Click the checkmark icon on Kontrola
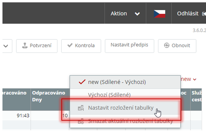Screen dimensions: 206x134 click(x=70, y=45)
